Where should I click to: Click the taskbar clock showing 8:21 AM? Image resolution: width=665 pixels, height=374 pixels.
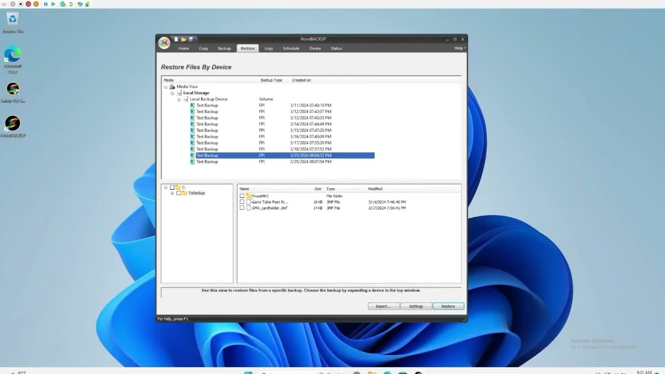pos(644,372)
